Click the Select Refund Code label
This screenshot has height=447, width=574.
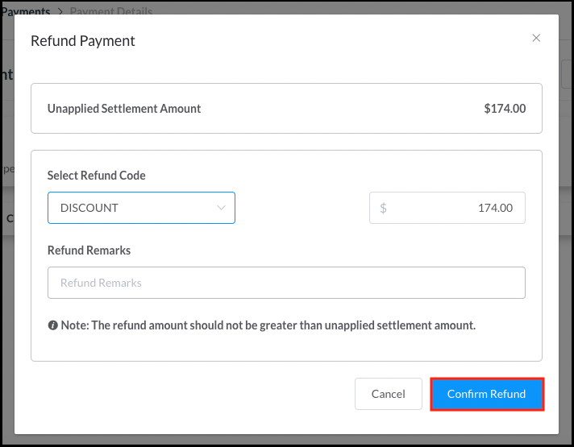tap(97, 175)
